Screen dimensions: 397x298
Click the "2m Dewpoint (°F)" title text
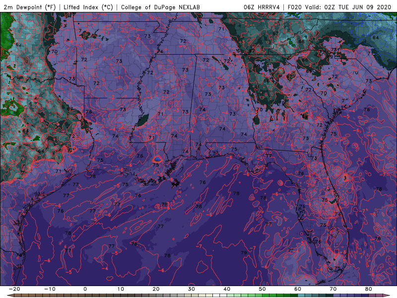pos(29,7)
